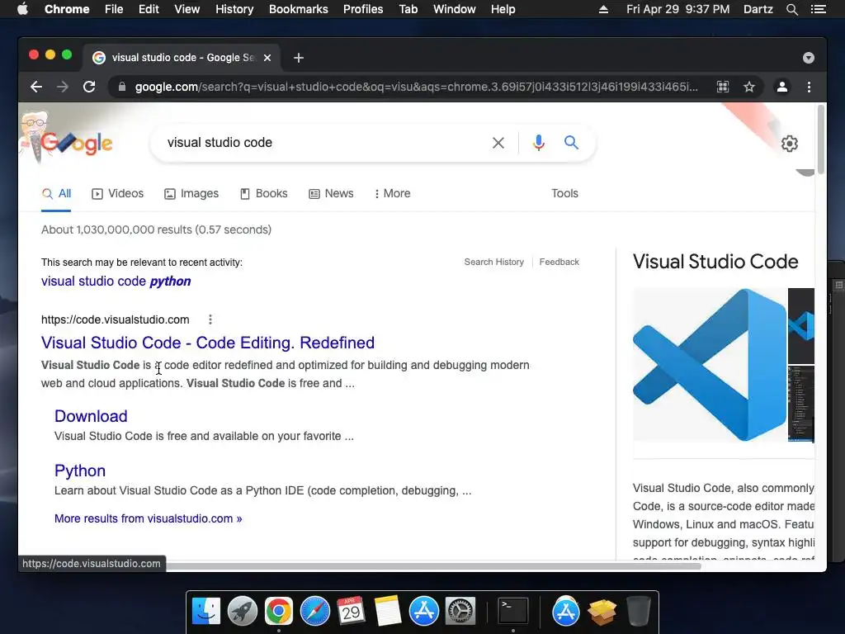Open System Preferences from the Dock

click(x=460, y=611)
